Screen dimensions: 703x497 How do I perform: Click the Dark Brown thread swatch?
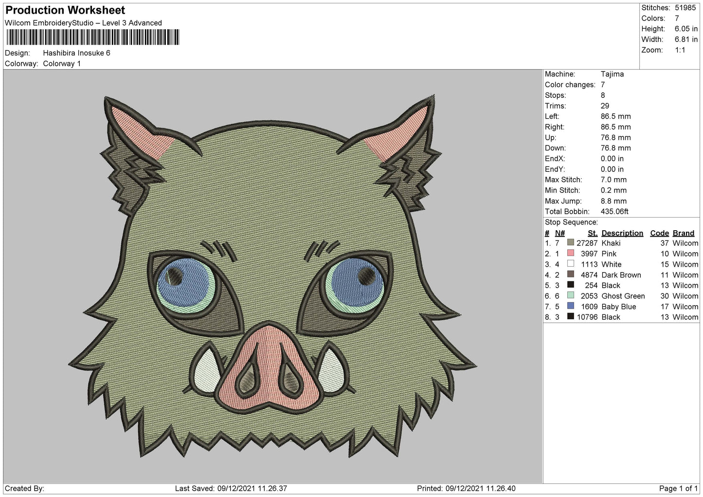tap(570, 275)
